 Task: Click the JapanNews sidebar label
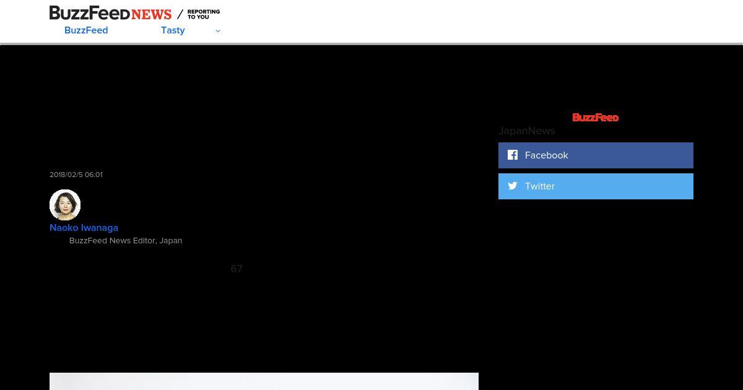[527, 131]
